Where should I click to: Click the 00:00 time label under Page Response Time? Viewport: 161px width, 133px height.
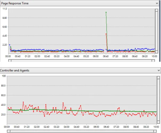8,56
